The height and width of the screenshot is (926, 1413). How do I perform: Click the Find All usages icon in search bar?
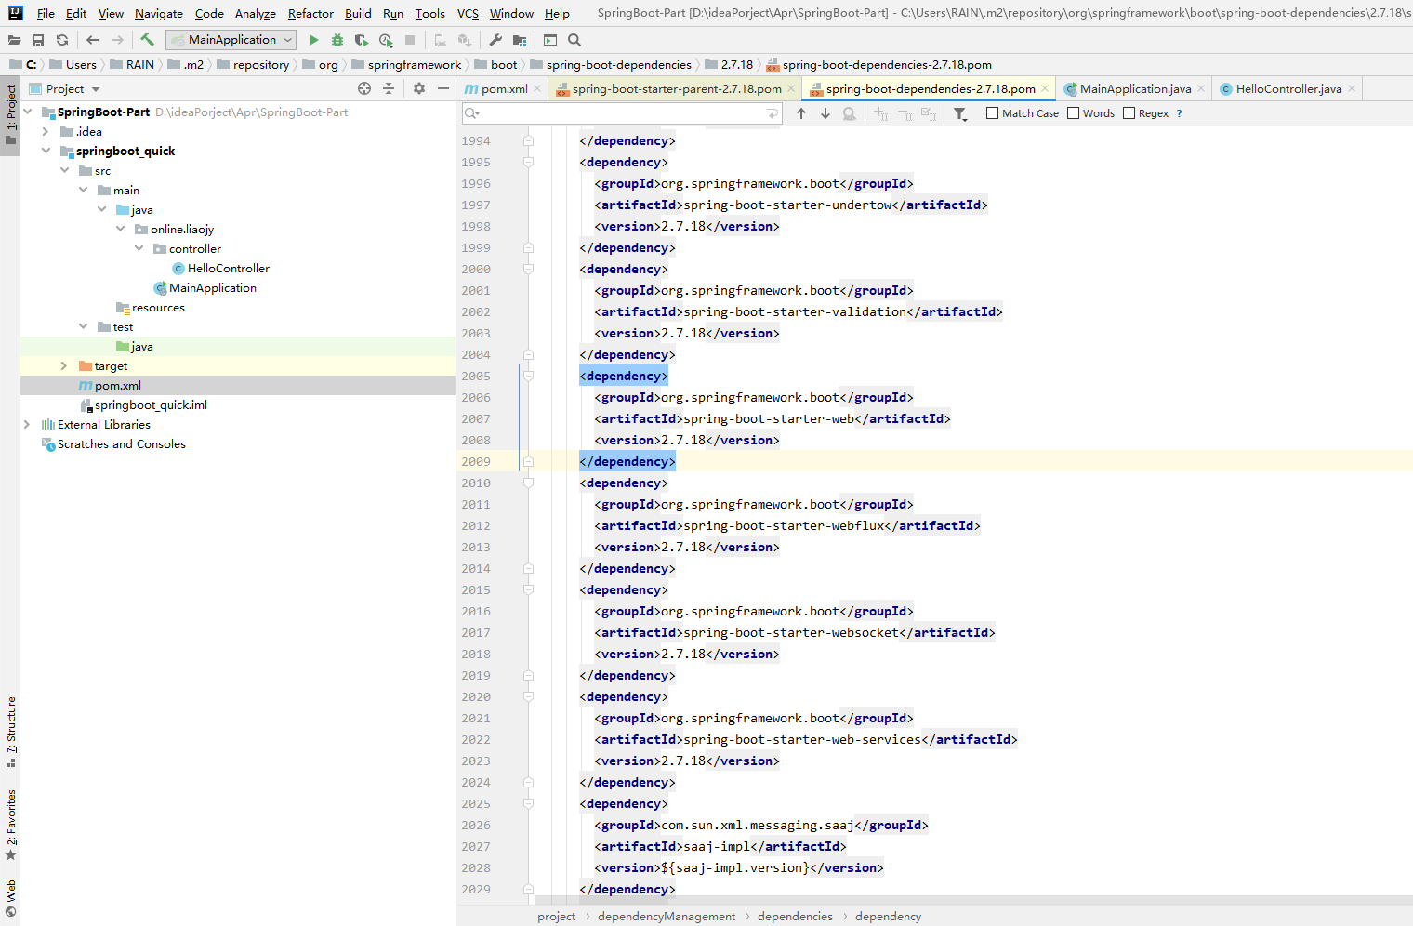click(x=850, y=113)
